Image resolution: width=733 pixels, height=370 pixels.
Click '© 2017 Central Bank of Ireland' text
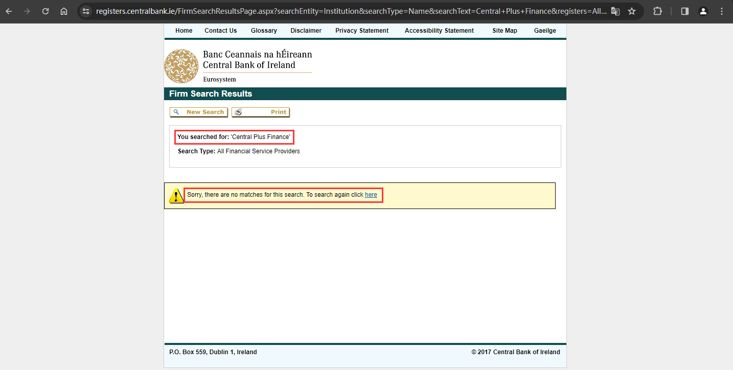(516, 352)
